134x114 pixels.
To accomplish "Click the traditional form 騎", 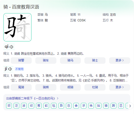I will pos(46,20).
